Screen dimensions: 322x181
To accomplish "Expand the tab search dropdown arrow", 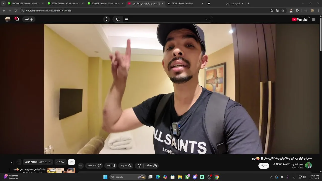I will pyautogui.click(x=3, y=4).
